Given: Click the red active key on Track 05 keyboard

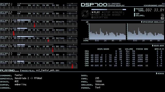Looking at the screenshot, I should 48,41.
